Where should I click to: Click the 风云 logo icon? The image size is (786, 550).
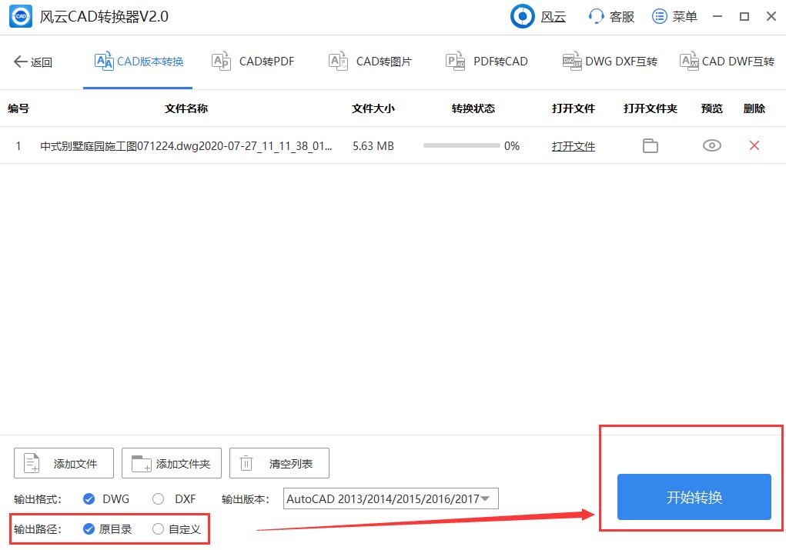pyautogui.click(x=522, y=16)
